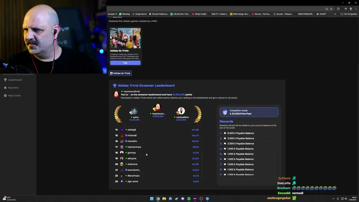Open the taskbar clock and date
Image resolution: width=359 pixels, height=202 pixels.
coord(353,199)
